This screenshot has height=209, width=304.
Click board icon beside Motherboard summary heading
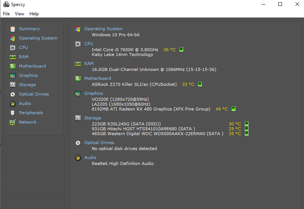(78, 79)
